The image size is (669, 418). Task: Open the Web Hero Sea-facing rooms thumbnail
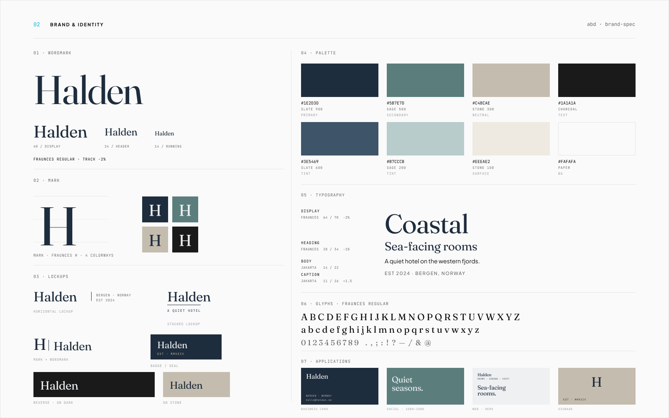511,386
